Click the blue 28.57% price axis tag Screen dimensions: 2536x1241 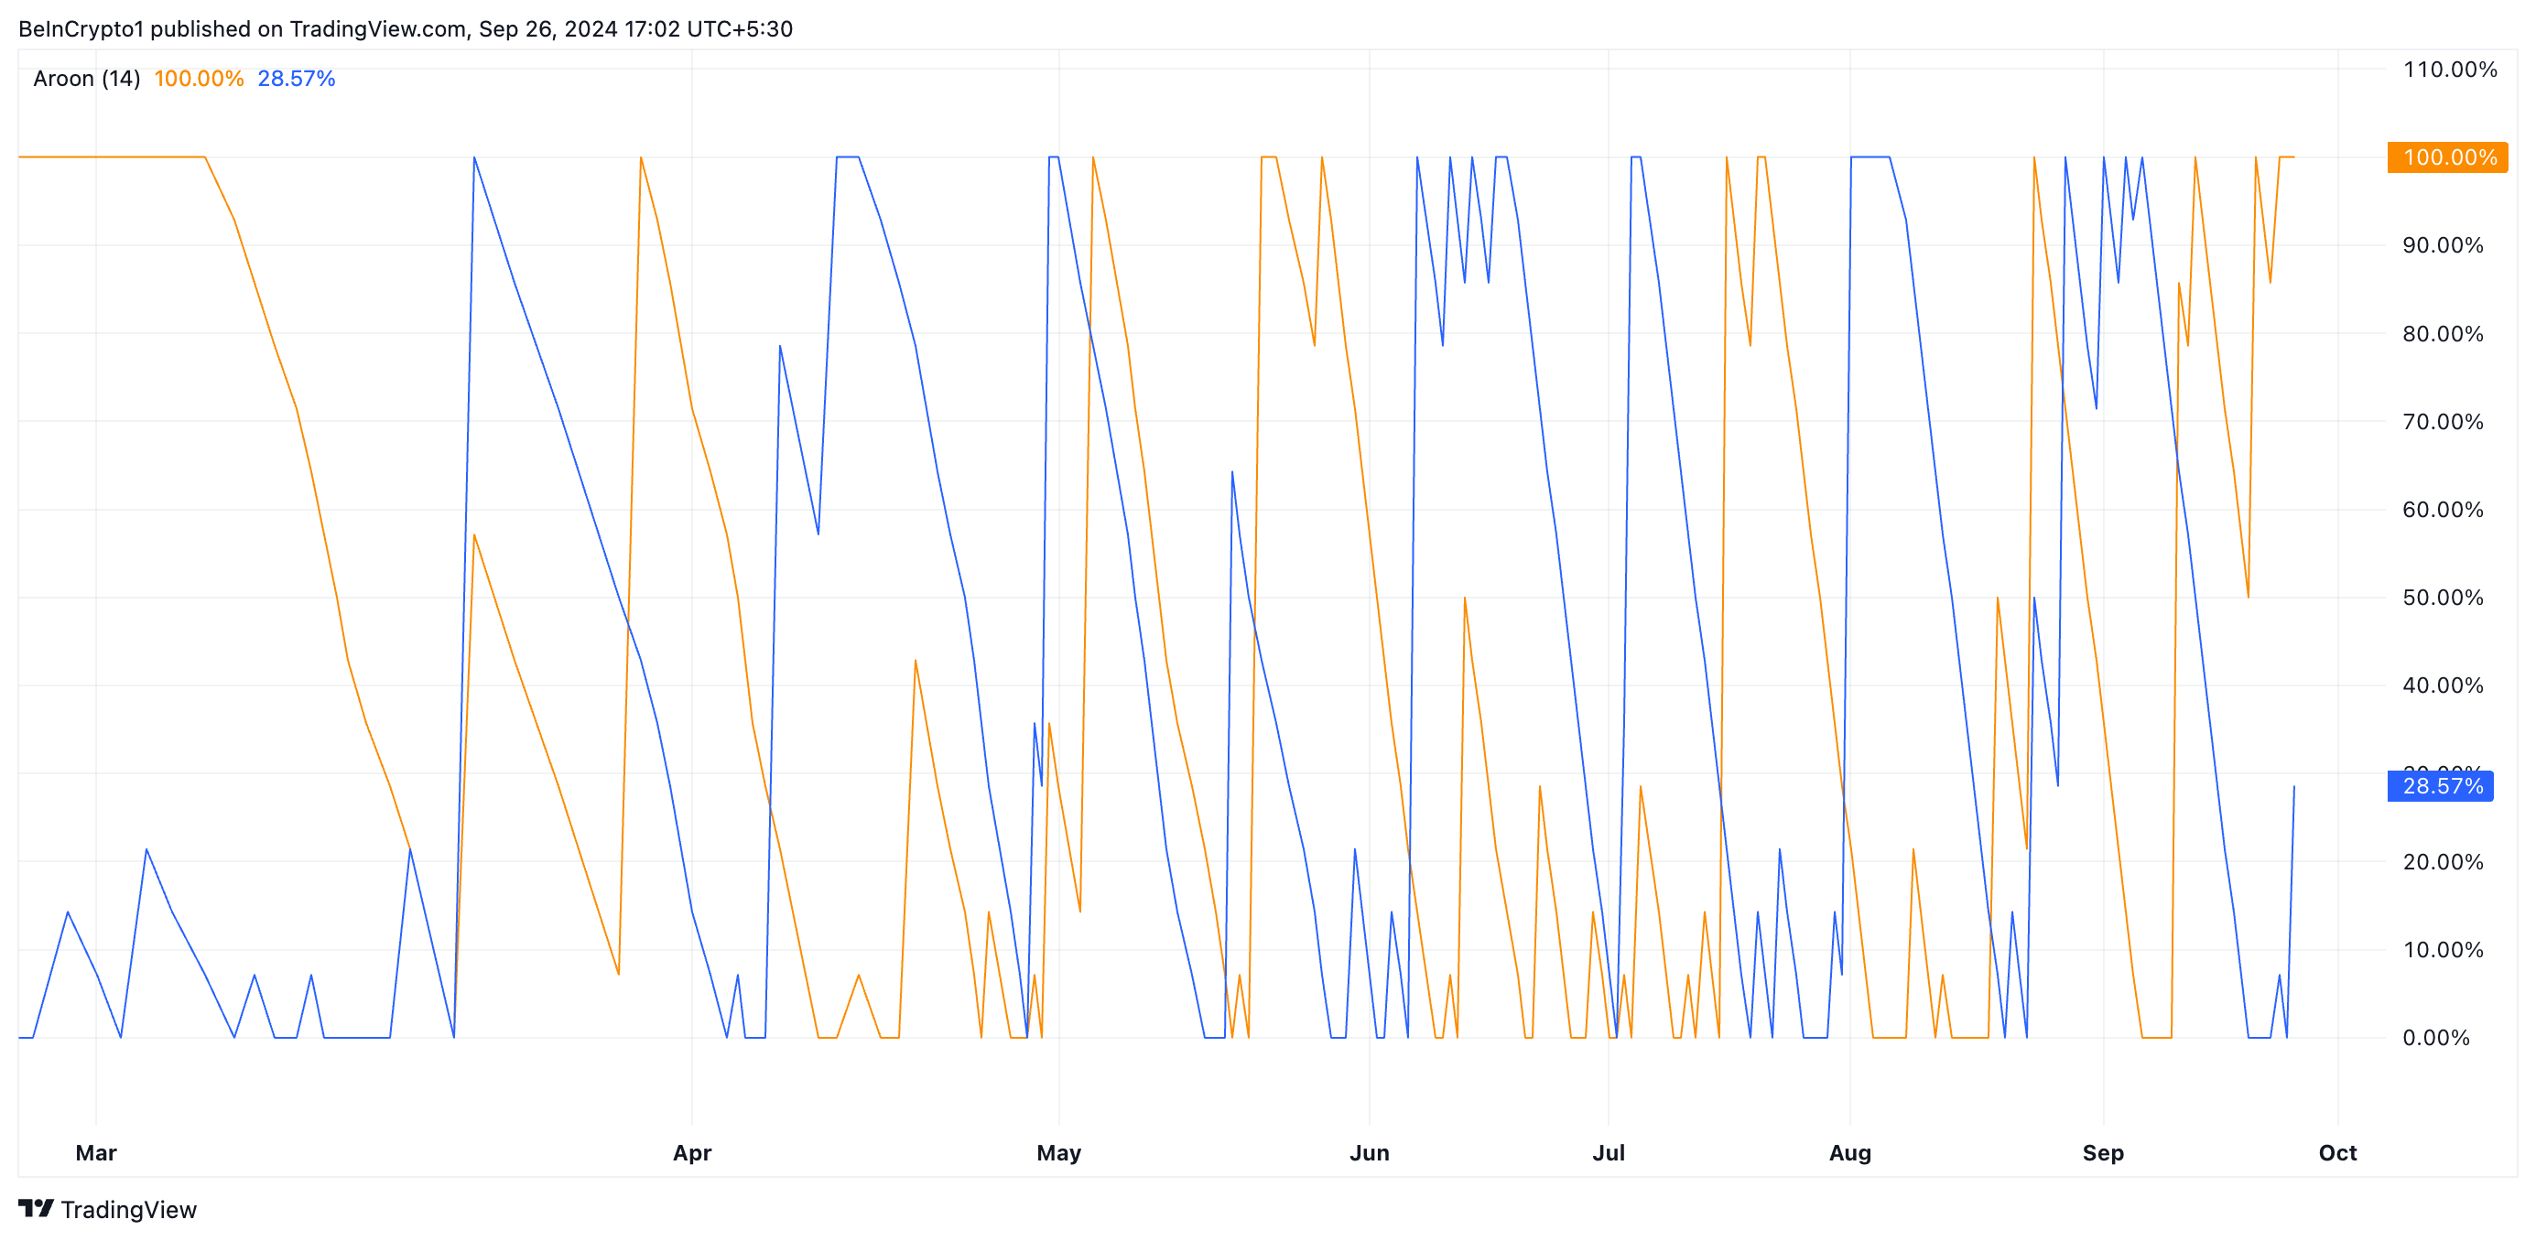(x=2440, y=785)
